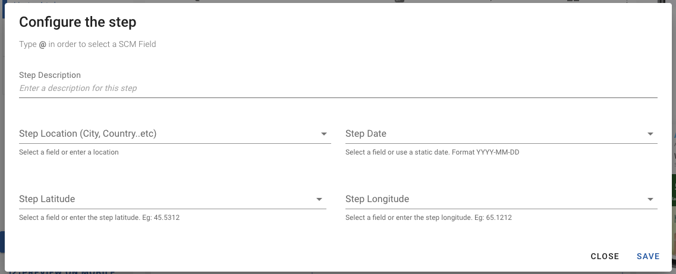676x274 pixels.
Task: Click the "Configure the step" dialog heading
Action: click(78, 23)
